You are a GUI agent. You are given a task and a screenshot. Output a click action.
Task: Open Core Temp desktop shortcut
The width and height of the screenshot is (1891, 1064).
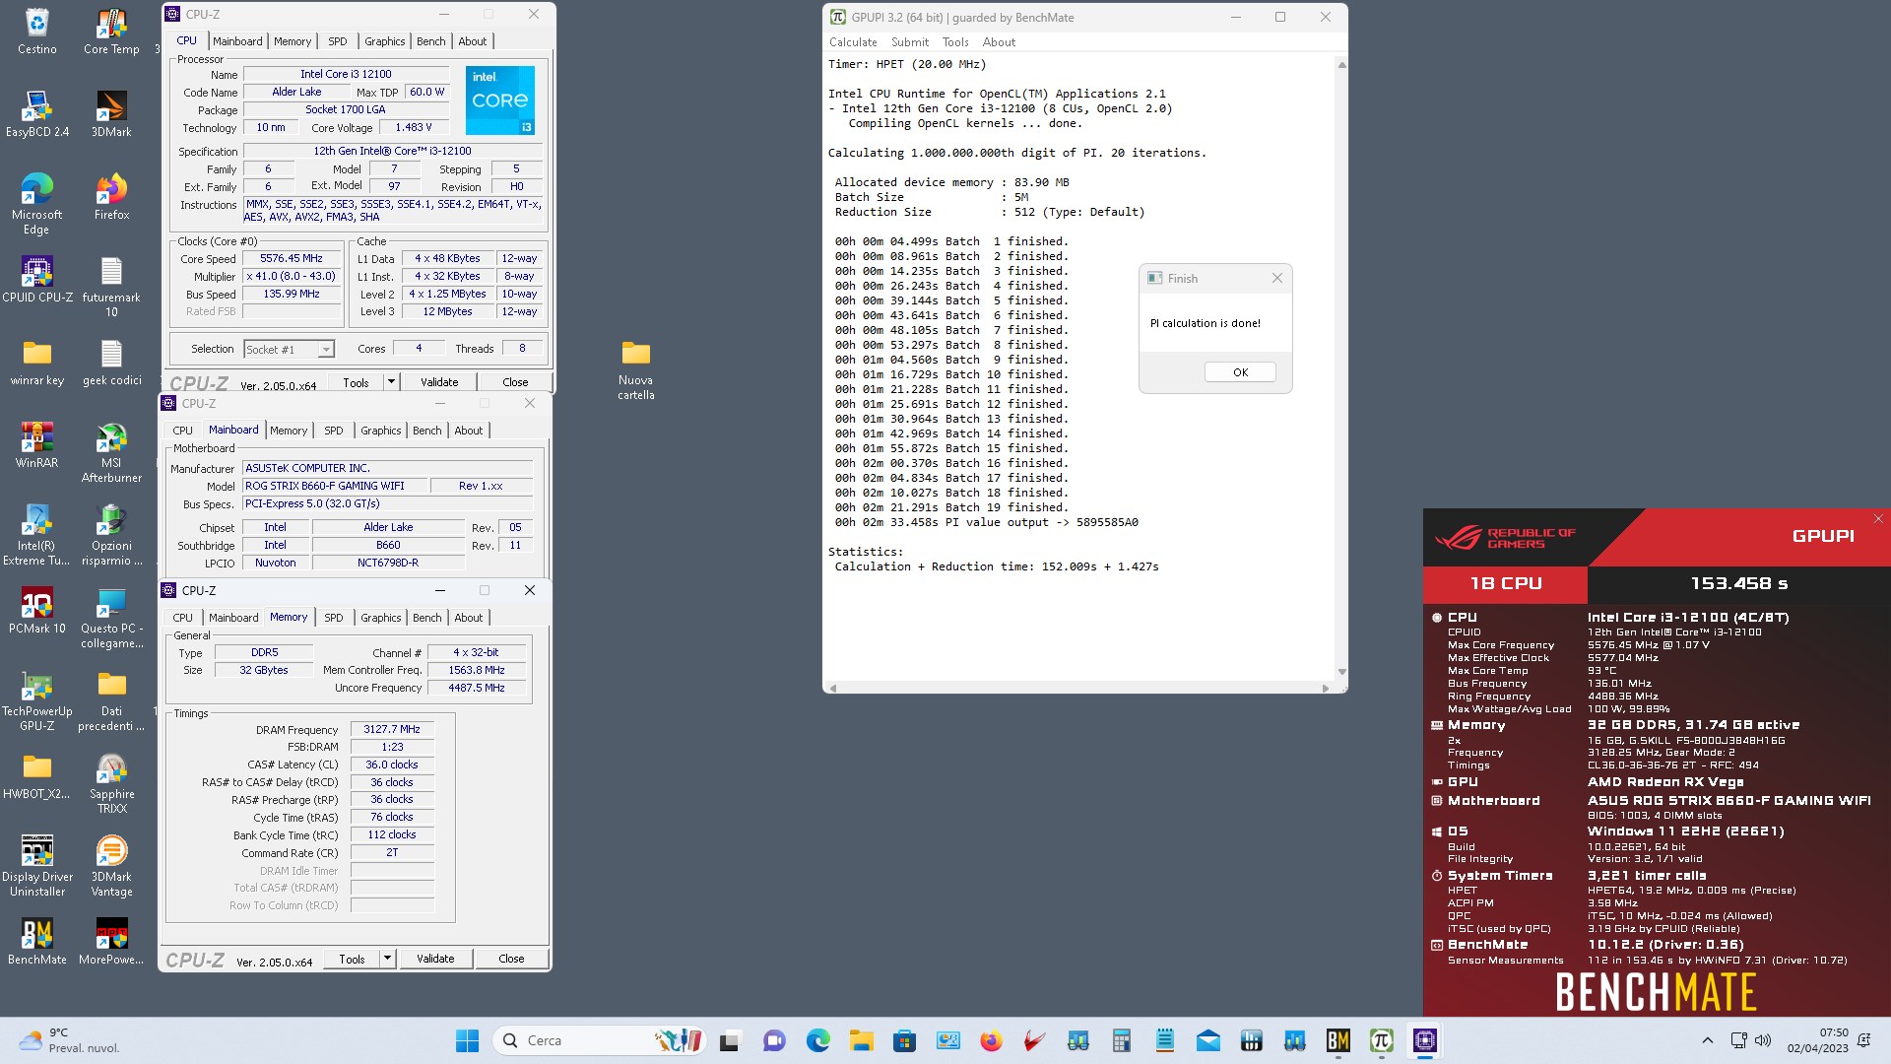pyautogui.click(x=111, y=31)
